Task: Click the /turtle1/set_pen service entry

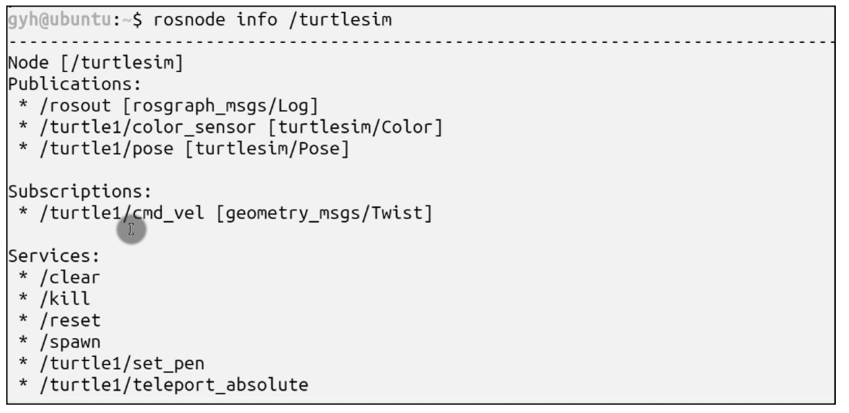Action: 121,363
